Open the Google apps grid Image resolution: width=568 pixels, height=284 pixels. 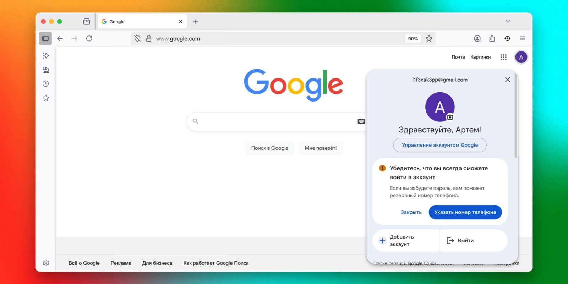click(x=503, y=57)
